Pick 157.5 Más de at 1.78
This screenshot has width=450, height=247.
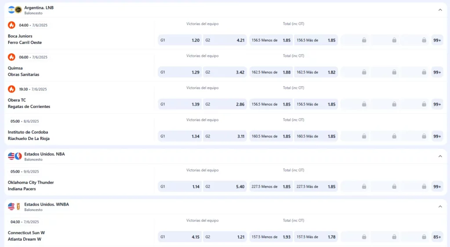coord(316,237)
